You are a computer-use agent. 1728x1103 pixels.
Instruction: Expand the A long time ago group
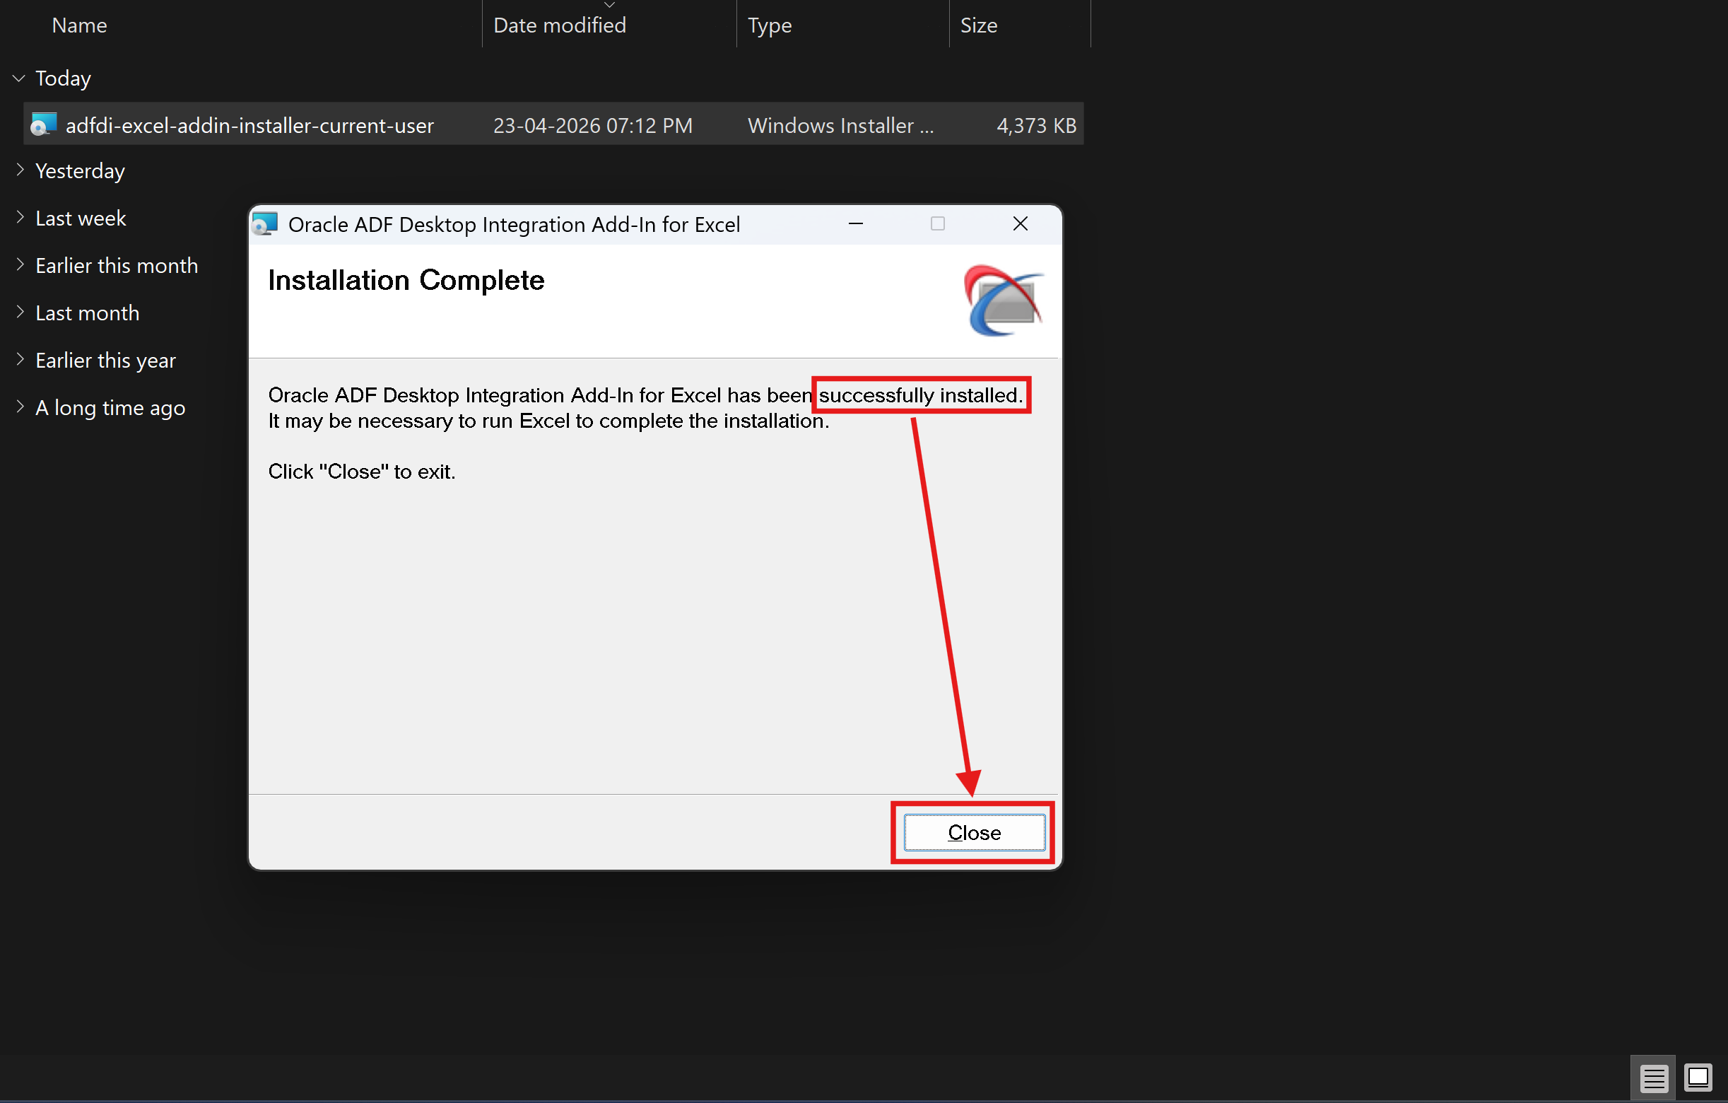(x=19, y=407)
